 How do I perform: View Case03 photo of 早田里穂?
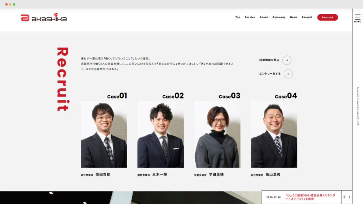(217, 134)
